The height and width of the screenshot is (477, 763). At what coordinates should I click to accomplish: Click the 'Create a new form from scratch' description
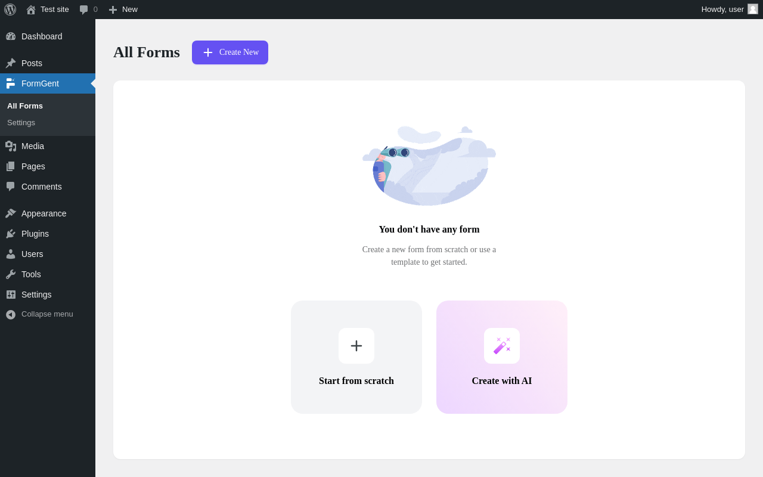tap(429, 256)
